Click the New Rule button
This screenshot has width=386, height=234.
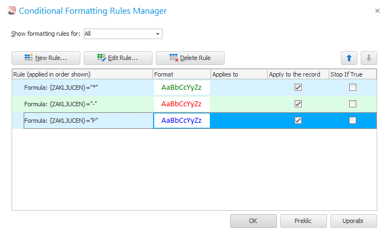[x=46, y=58]
